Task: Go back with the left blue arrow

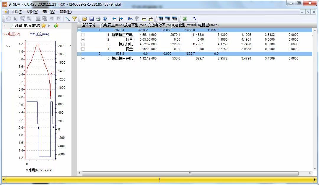Action: [x=115, y=19]
